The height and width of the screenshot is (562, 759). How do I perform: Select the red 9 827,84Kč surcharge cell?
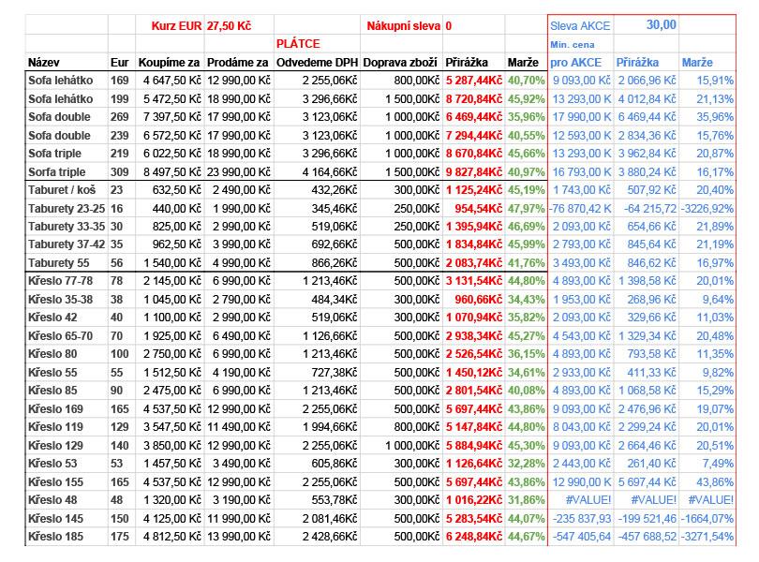[x=474, y=171]
